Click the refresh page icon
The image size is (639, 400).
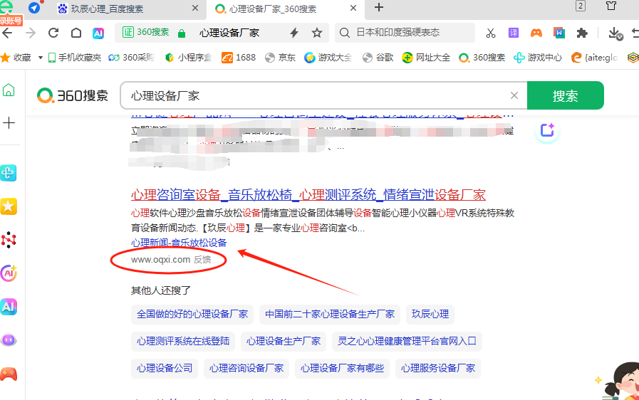(x=53, y=33)
